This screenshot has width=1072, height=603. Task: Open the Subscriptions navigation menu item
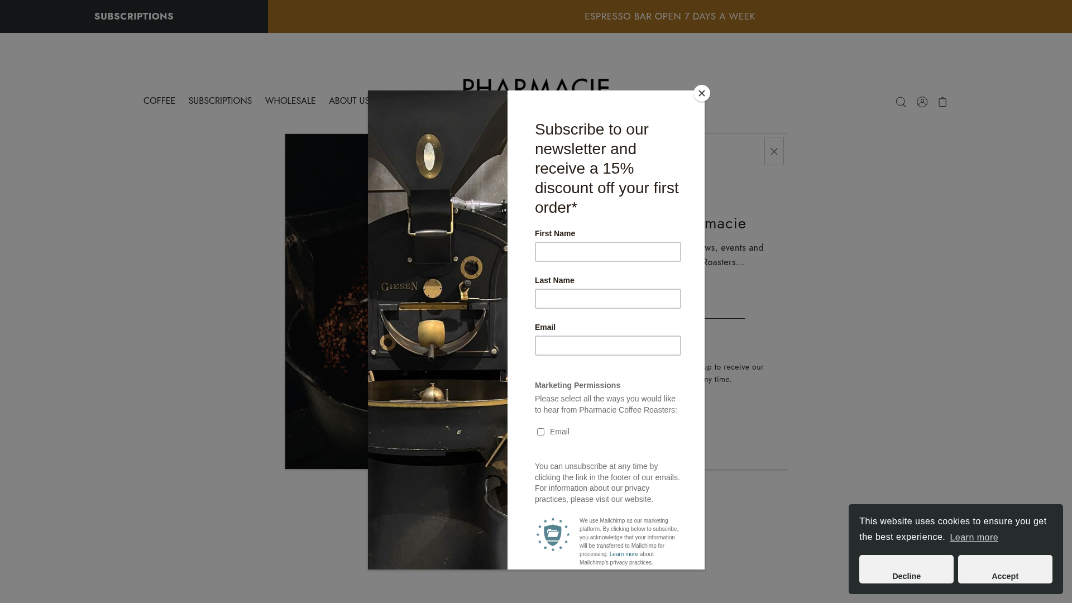220,101
